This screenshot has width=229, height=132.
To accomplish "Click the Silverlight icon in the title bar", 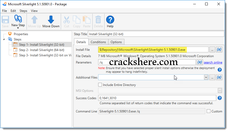I will pos(5,4).
